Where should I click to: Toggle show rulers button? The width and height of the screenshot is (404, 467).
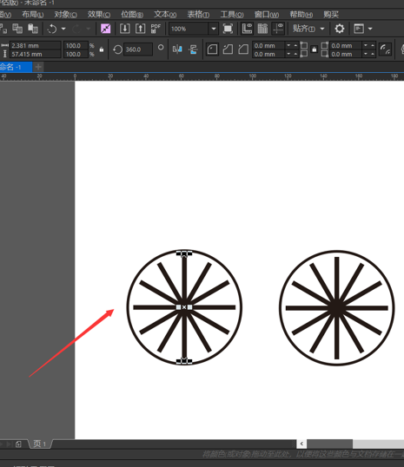(x=247, y=29)
